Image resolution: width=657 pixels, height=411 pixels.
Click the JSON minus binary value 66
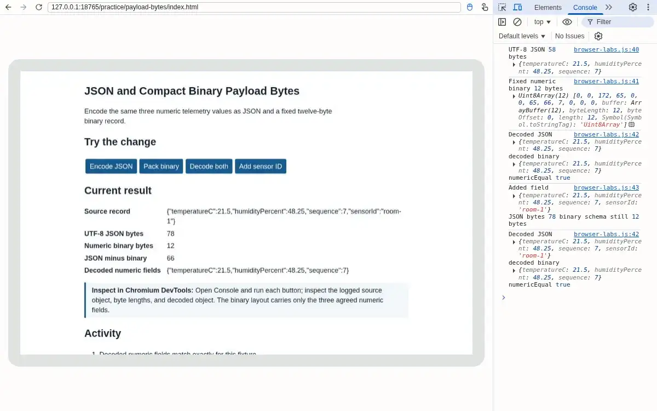click(x=171, y=258)
